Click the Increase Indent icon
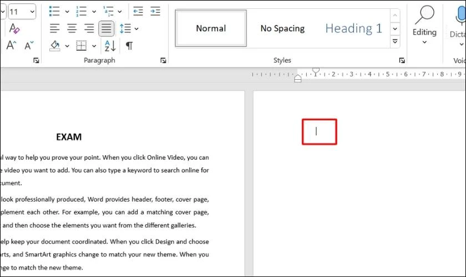 point(155,11)
